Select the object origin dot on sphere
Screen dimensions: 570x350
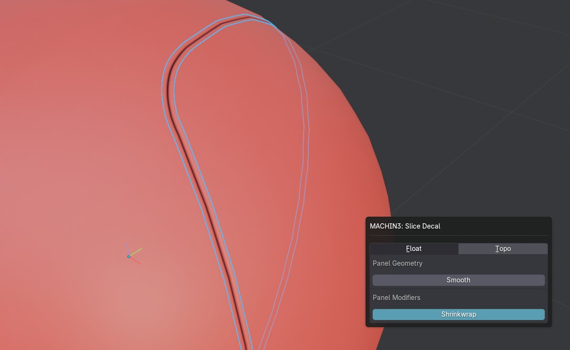point(129,257)
